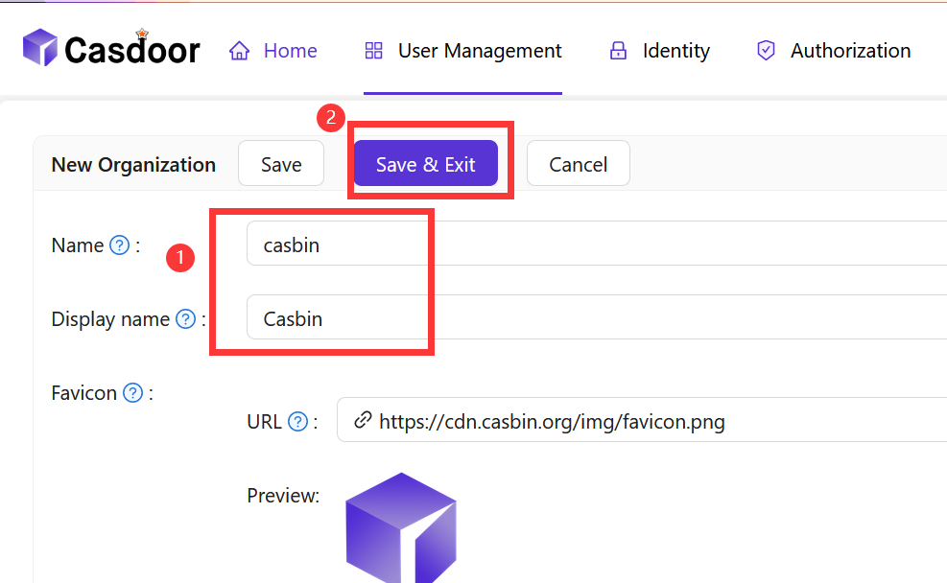Screen dimensions: 947x583
Task: Open the Identity section
Action: (x=675, y=50)
